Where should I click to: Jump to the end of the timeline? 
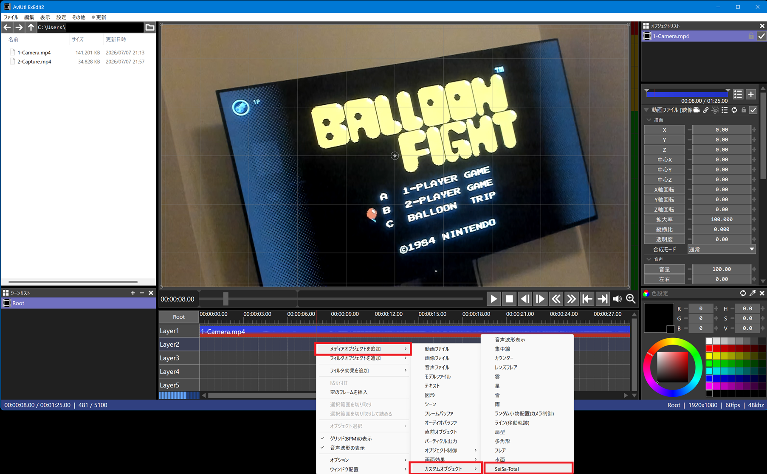pyautogui.click(x=602, y=299)
